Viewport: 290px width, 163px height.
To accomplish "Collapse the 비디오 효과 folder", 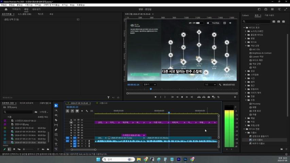I will click(244, 28).
